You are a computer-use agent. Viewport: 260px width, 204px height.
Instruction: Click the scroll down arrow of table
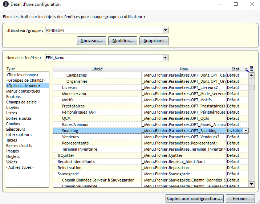coord(252,184)
